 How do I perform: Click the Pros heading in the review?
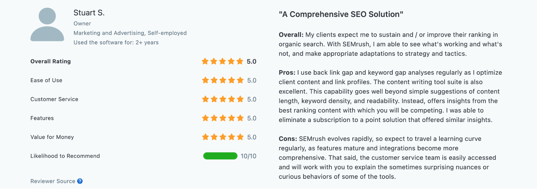287,73
